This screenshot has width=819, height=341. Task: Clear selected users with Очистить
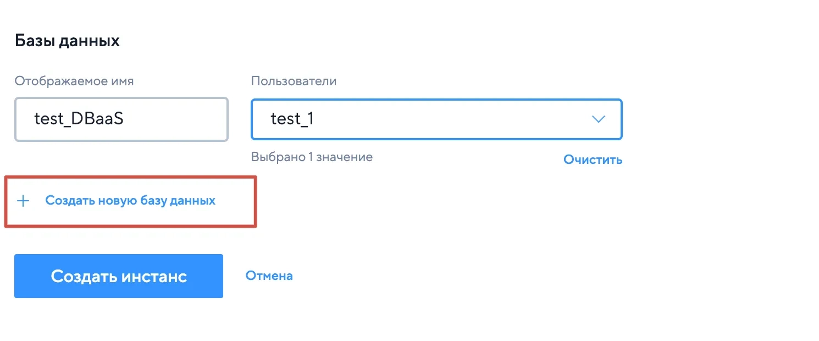593,160
